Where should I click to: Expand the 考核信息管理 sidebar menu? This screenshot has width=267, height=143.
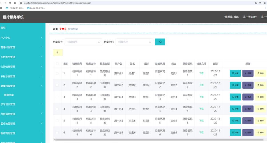click(23, 114)
